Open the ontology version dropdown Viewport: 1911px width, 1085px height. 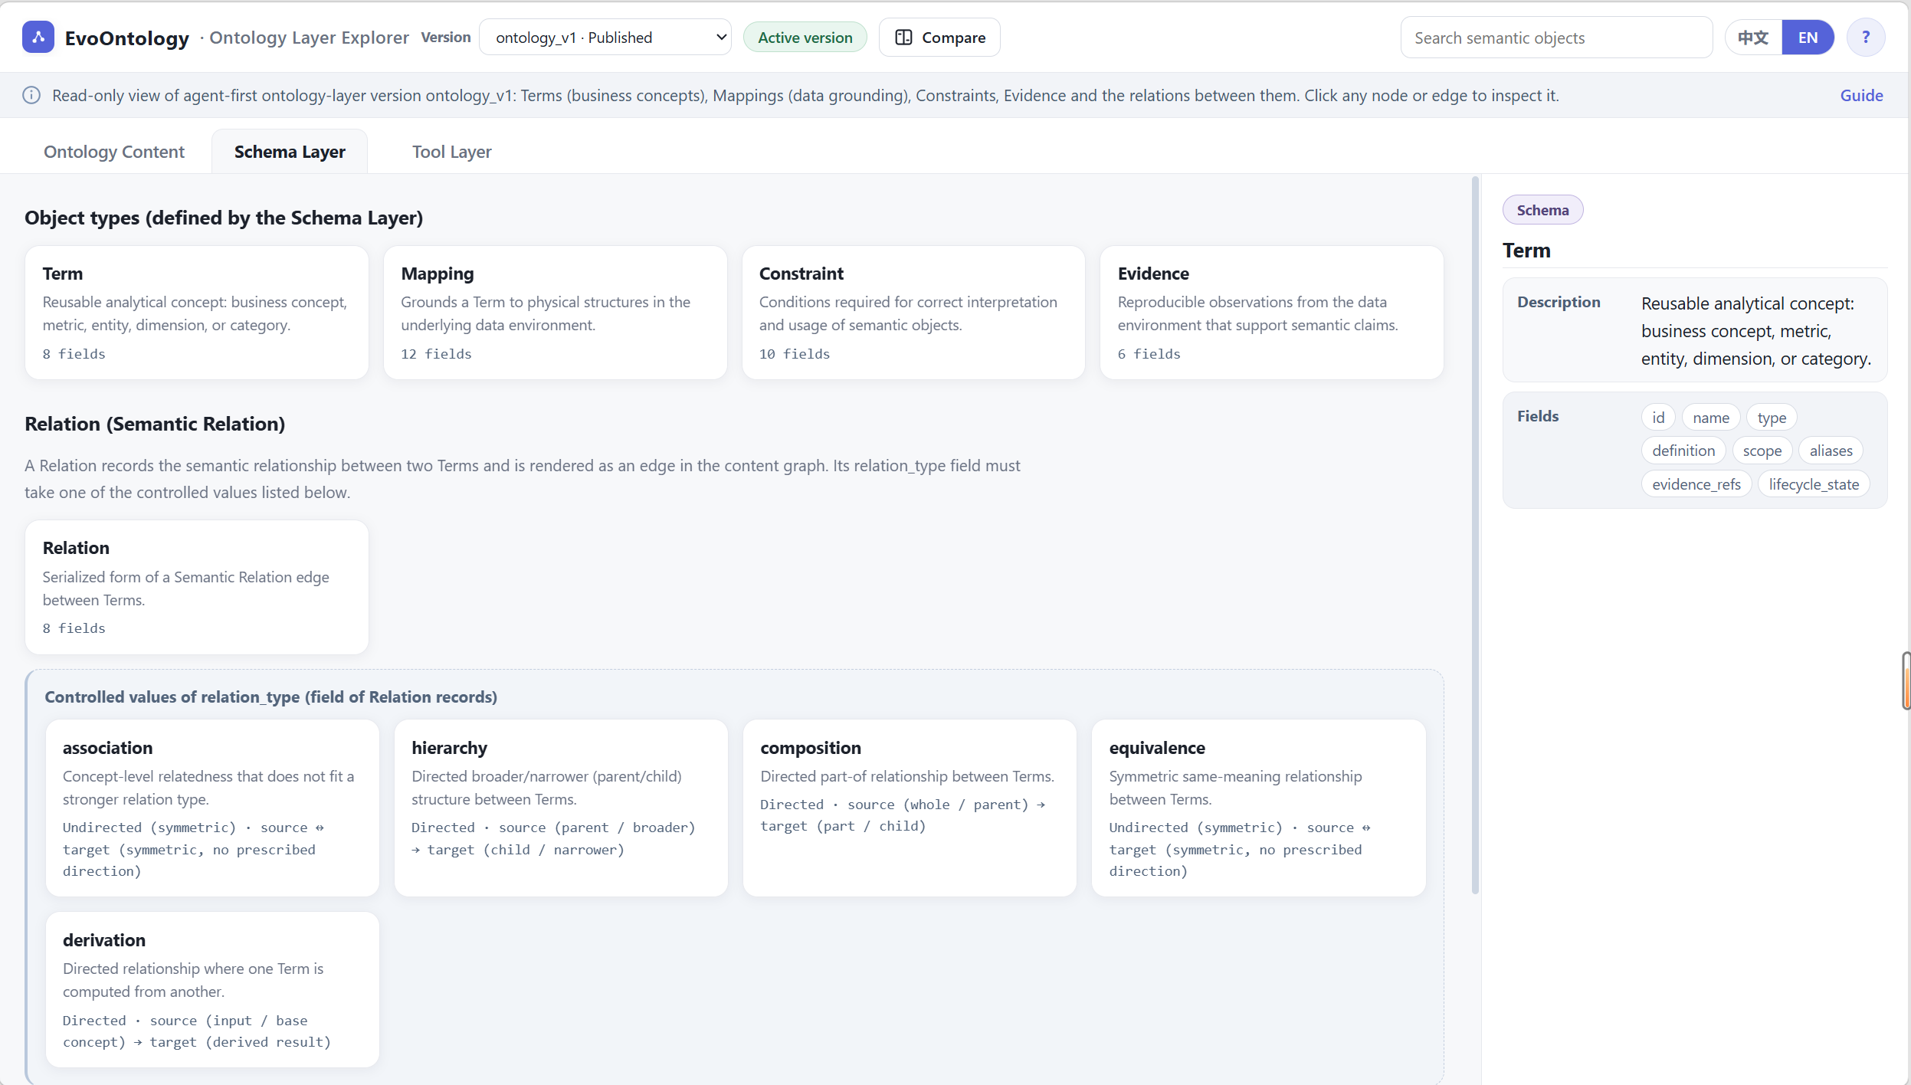click(x=605, y=38)
